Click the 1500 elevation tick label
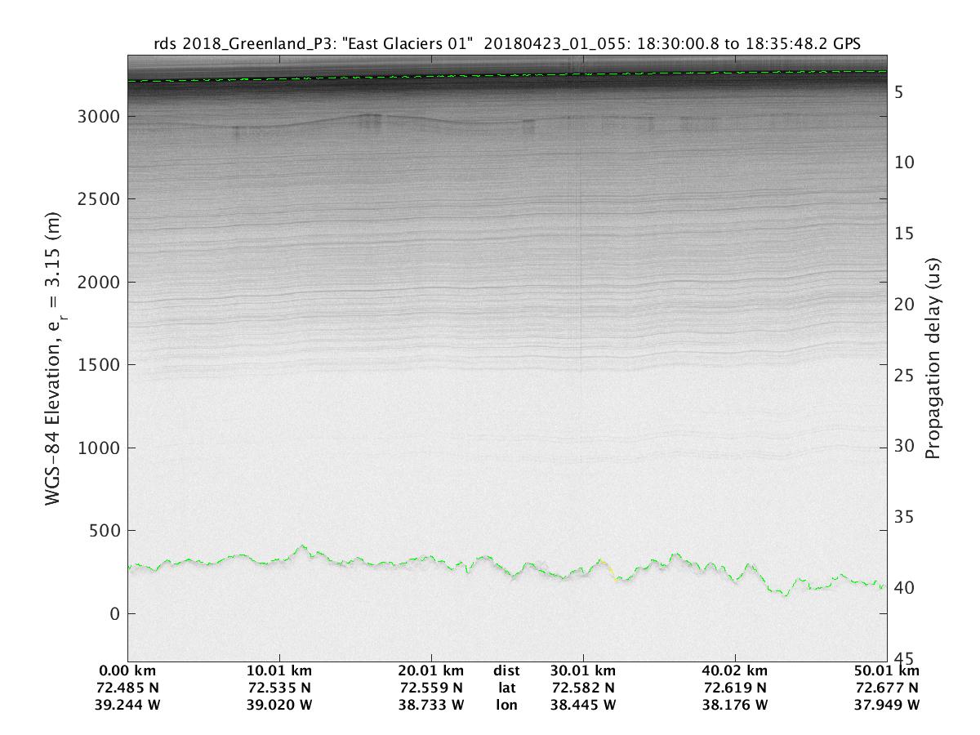 click(98, 365)
